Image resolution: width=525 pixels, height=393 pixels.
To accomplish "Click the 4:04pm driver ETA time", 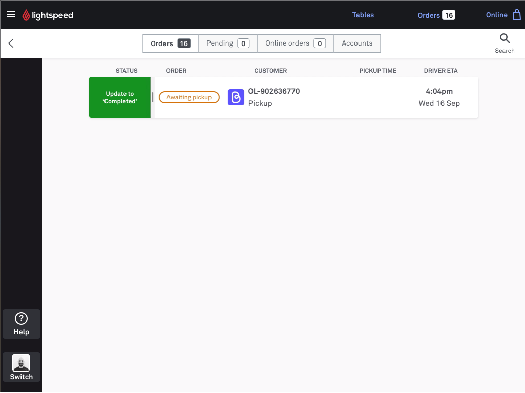I will [x=439, y=91].
